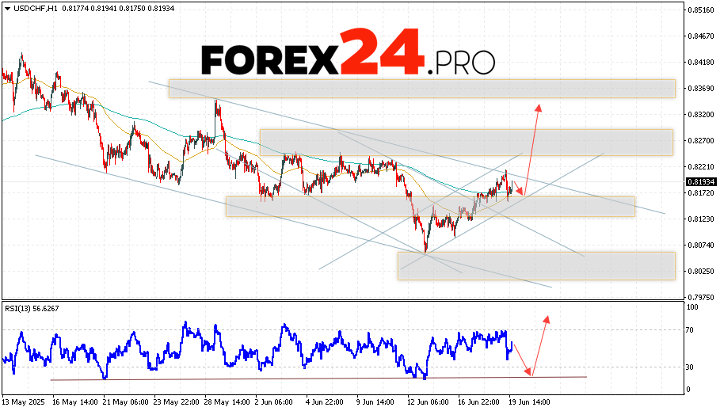Click the RSI 70 level label

(x=691, y=329)
